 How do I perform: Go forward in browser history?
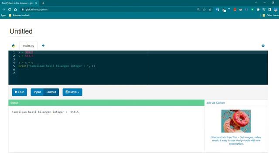click(x=4, y=10)
